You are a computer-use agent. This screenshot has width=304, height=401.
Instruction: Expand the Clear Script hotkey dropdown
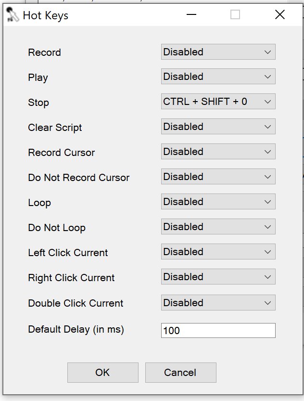[x=218, y=127]
